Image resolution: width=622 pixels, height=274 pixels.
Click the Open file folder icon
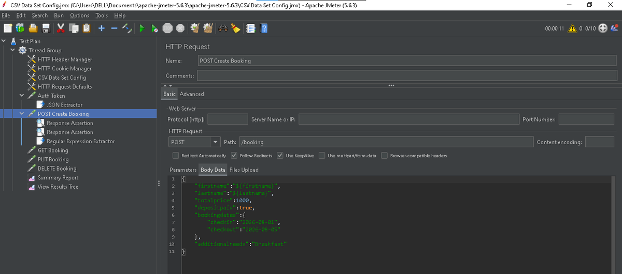point(34,28)
